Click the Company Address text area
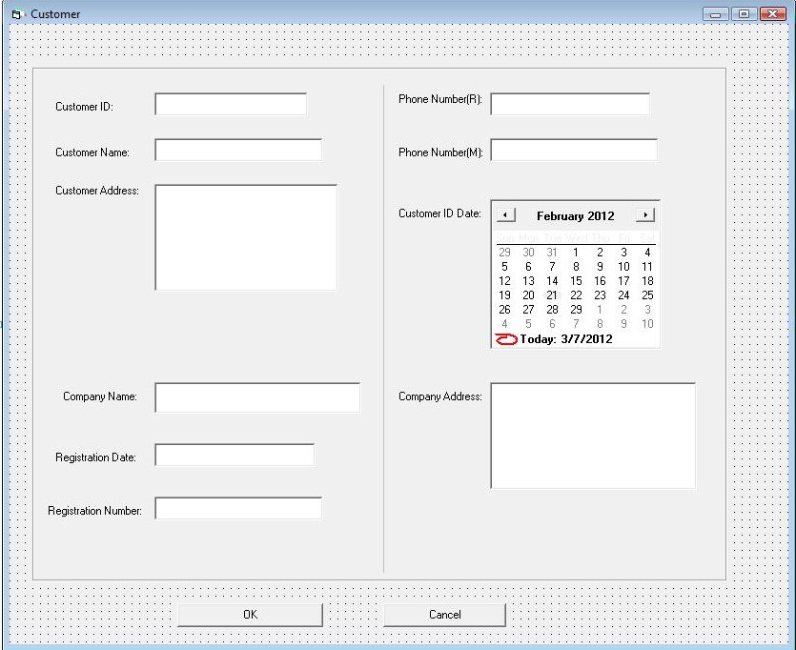796x650 pixels. [x=591, y=434]
